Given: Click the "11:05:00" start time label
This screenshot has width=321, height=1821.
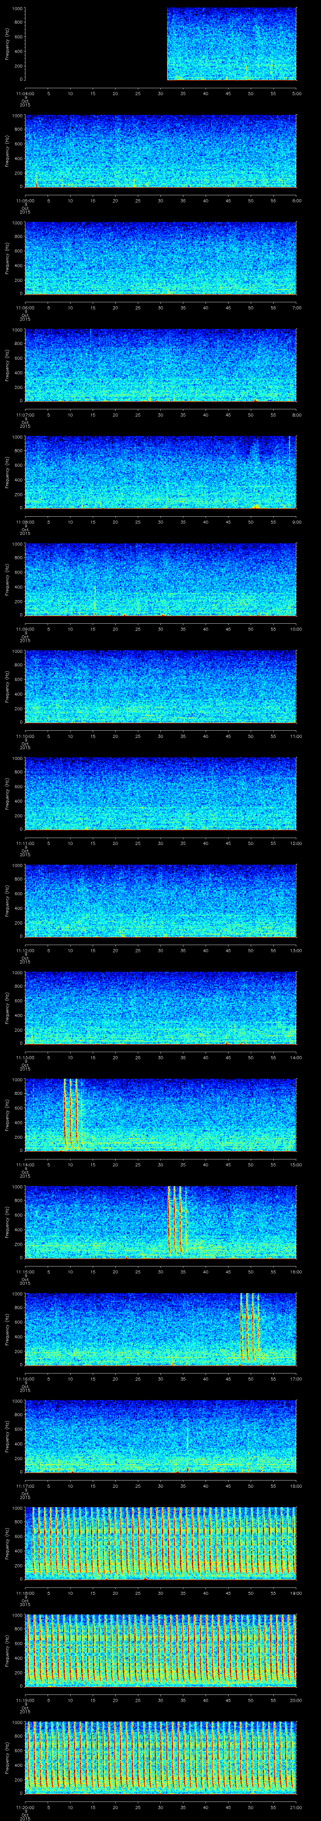Looking at the screenshot, I should coord(25,201).
